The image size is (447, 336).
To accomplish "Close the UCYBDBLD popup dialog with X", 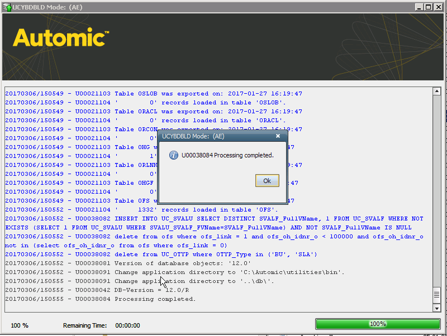I will (278, 136).
